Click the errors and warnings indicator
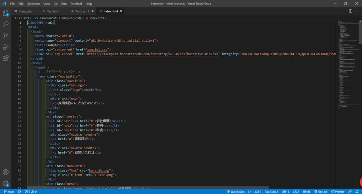362x194 pixels. (x=31, y=192)
